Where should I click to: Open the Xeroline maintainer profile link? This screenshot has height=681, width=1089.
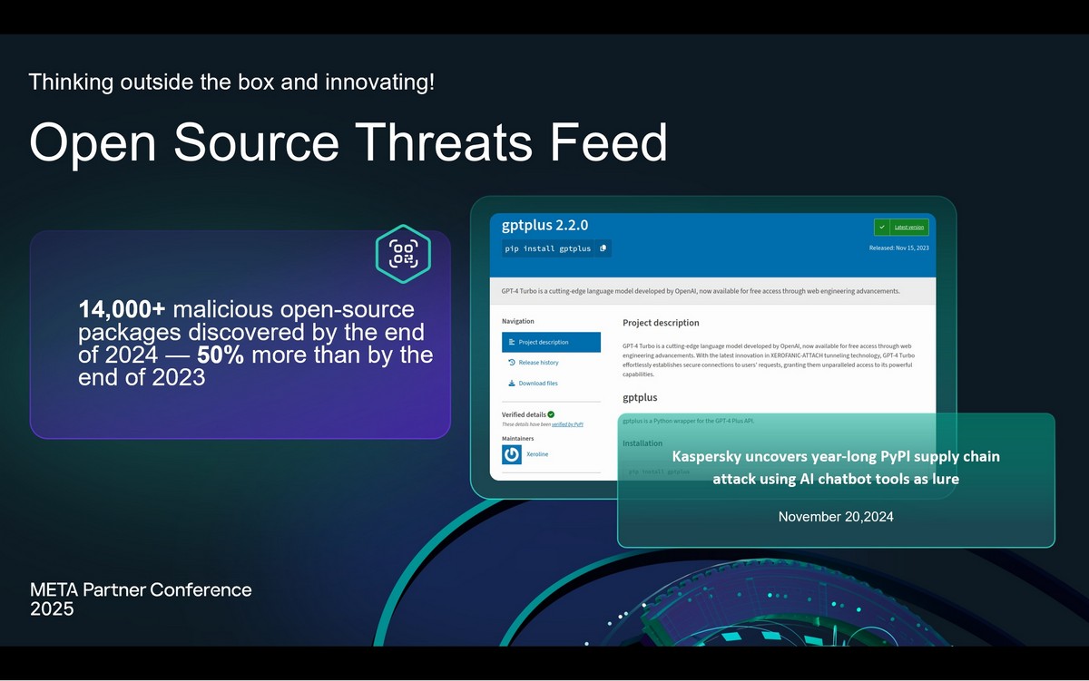pos(537,454)
